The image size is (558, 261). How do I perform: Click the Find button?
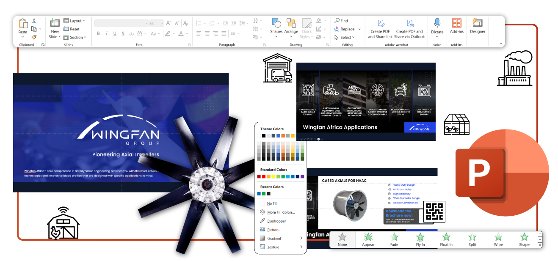[x=341, y=21]
